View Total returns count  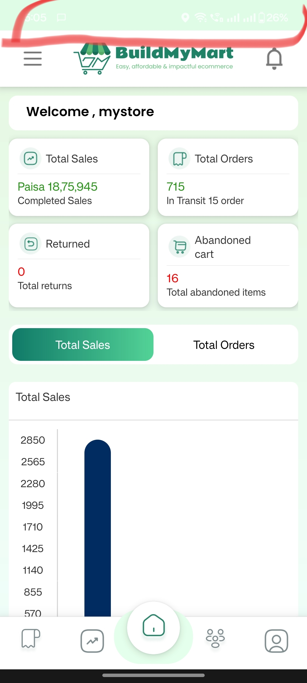point(45,279)
